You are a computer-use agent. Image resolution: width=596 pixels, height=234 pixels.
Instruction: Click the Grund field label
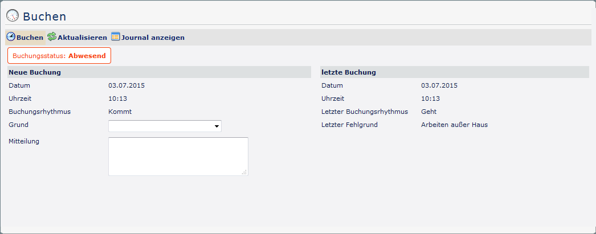point(18,125)
